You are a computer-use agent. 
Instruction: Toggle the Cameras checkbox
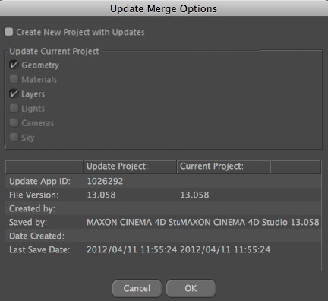(x=14, y=123)
